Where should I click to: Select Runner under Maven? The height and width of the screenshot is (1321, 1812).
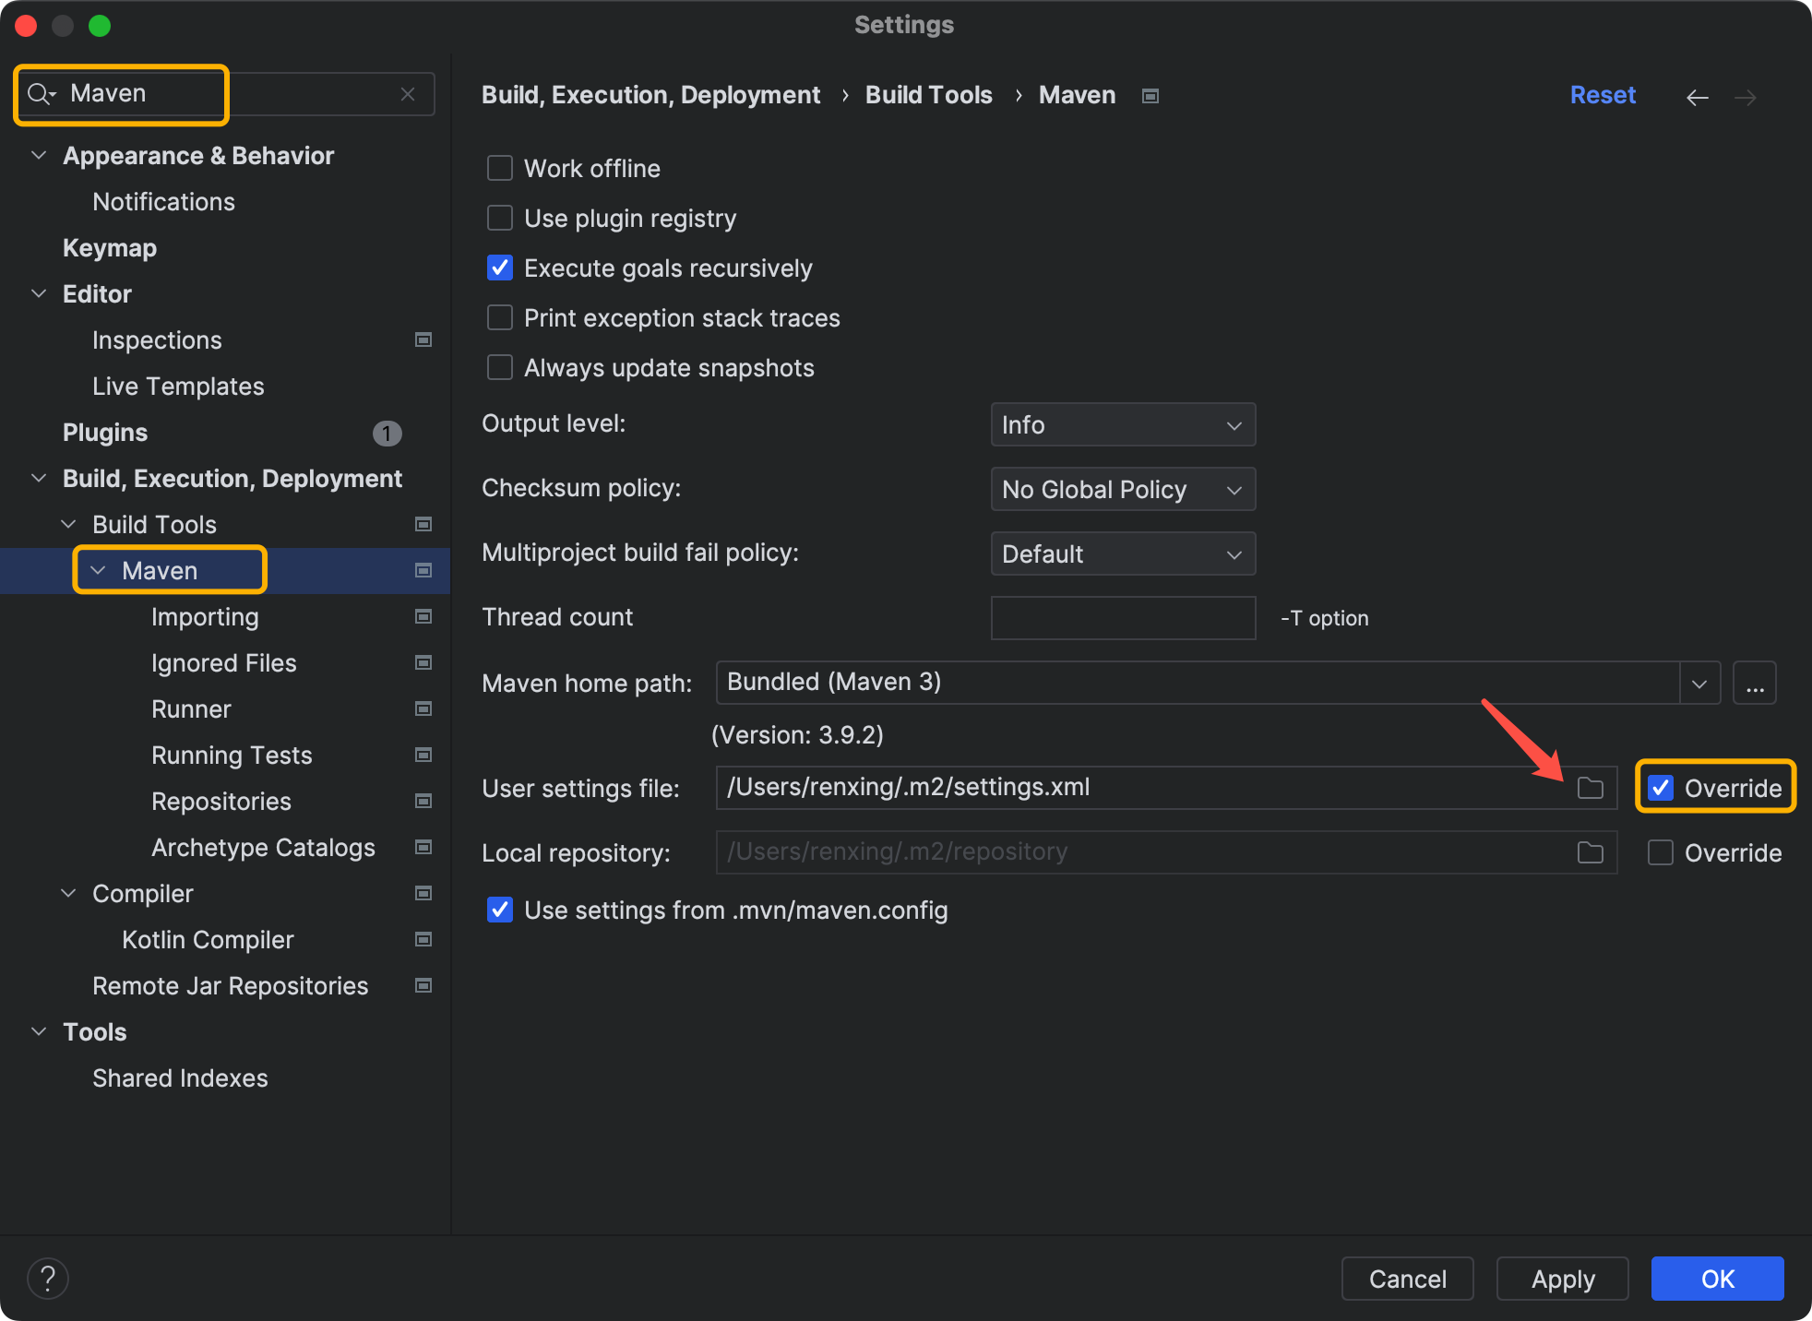[x=191, y=709]
